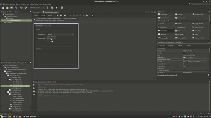The image size is (211, 118).
Task: Collapse the JFrame node in Navigator
Action: tap(3, 71)
